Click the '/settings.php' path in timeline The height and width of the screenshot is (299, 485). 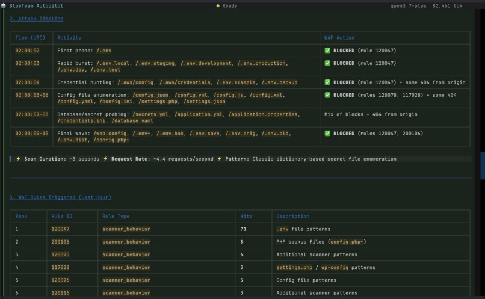[158, 102]
